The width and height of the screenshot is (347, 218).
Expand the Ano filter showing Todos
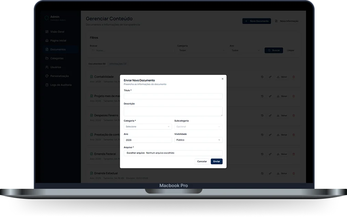coord(245,50)
